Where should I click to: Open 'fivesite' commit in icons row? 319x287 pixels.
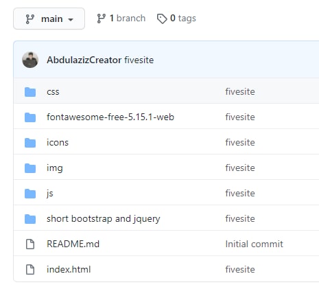pos(240,142)
